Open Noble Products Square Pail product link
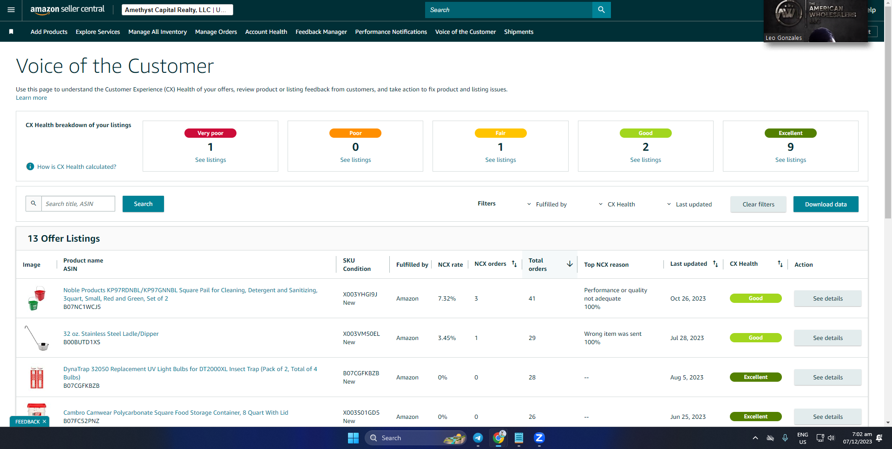 coord(190,295)
